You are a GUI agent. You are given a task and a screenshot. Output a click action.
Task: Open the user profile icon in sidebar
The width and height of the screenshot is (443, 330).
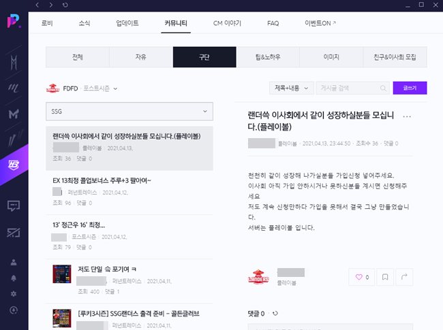pyautogui.click(x=14, y=261)
